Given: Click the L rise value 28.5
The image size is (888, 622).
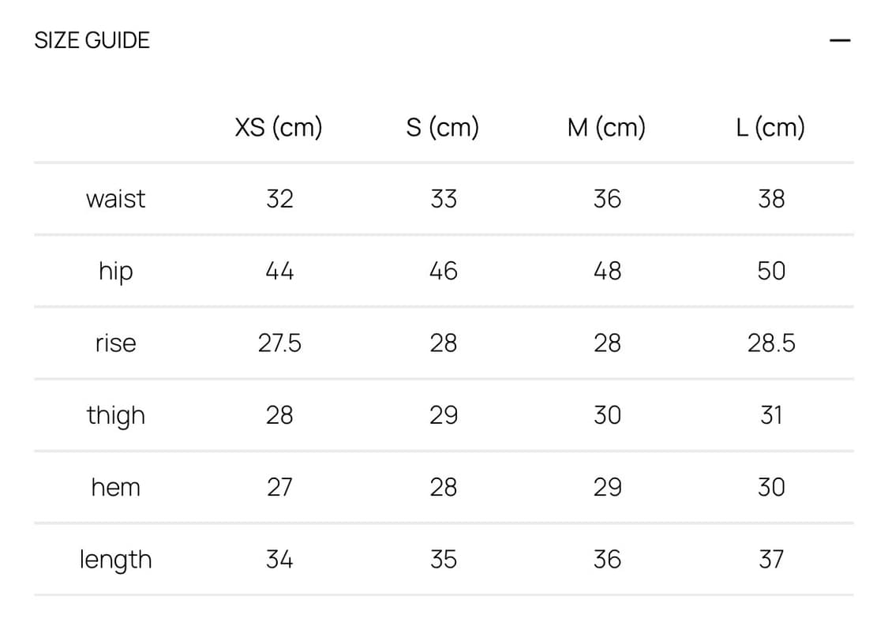Looking at the screenshot, I should point(771,343).
